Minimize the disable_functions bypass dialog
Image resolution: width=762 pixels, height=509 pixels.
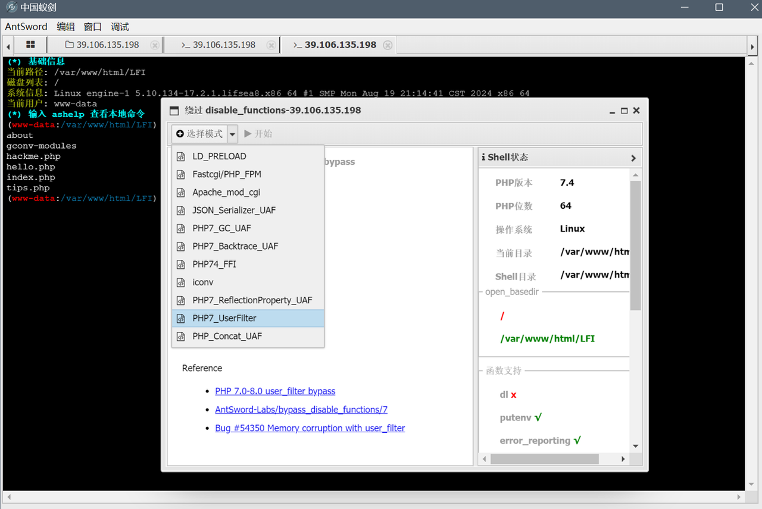pos(613,111)
